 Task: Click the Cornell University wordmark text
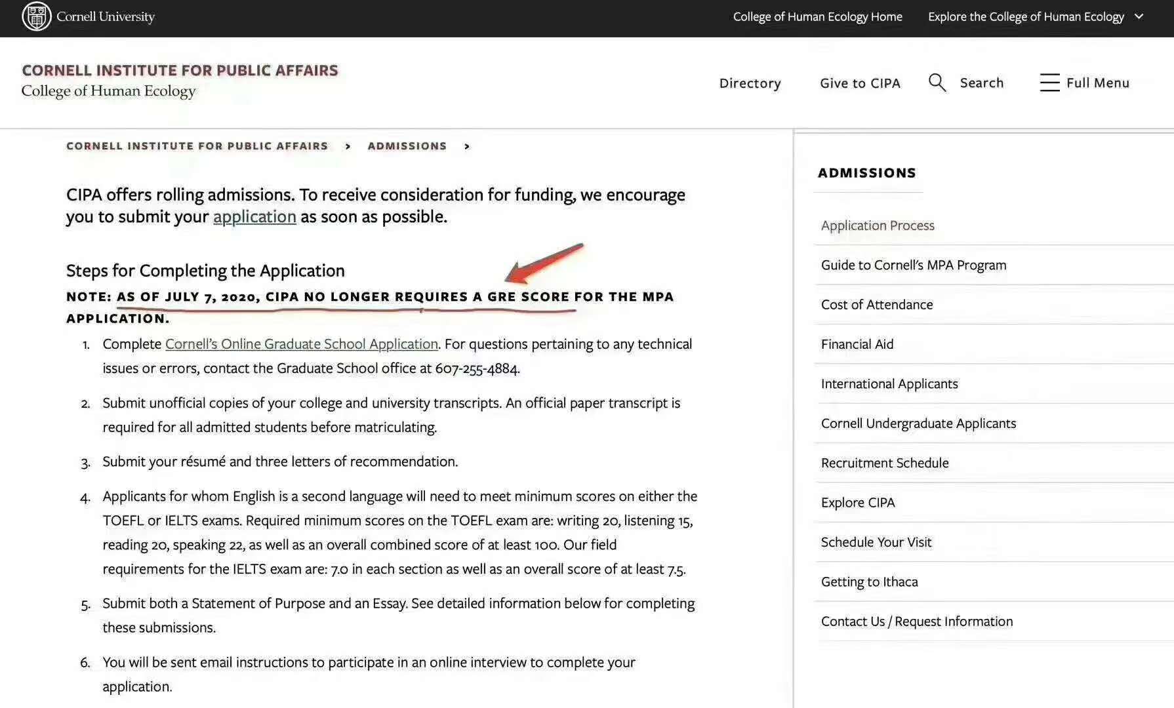click(x=106, y=17)
